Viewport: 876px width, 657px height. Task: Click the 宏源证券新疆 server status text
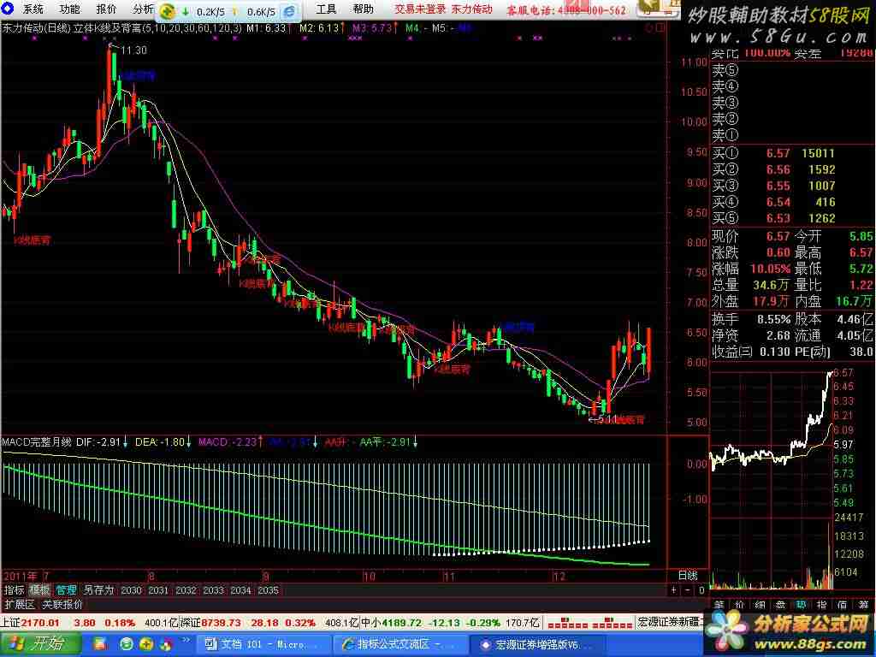(669, 623)
